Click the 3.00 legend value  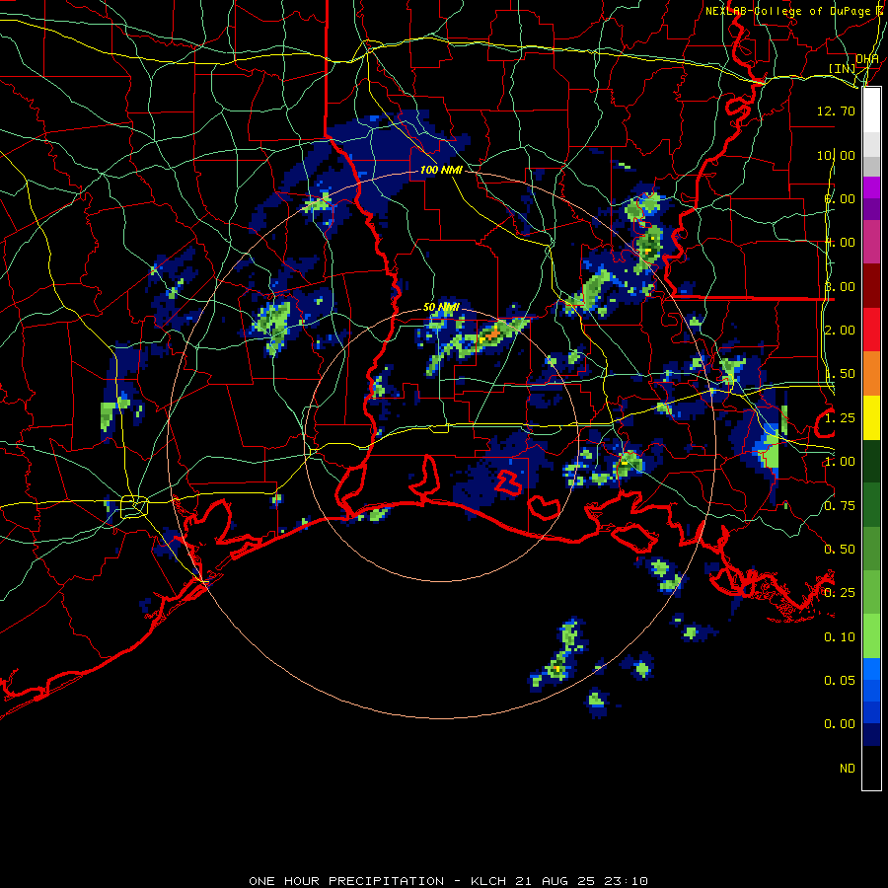click(x=839, y=286)
